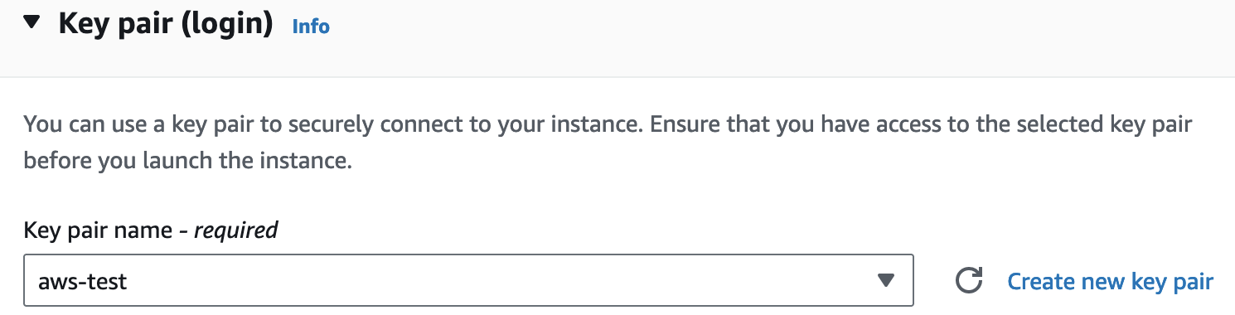Open the Info link beside Key pair
This screenshot has width=1235, height=315.
(x=311, y=27)
